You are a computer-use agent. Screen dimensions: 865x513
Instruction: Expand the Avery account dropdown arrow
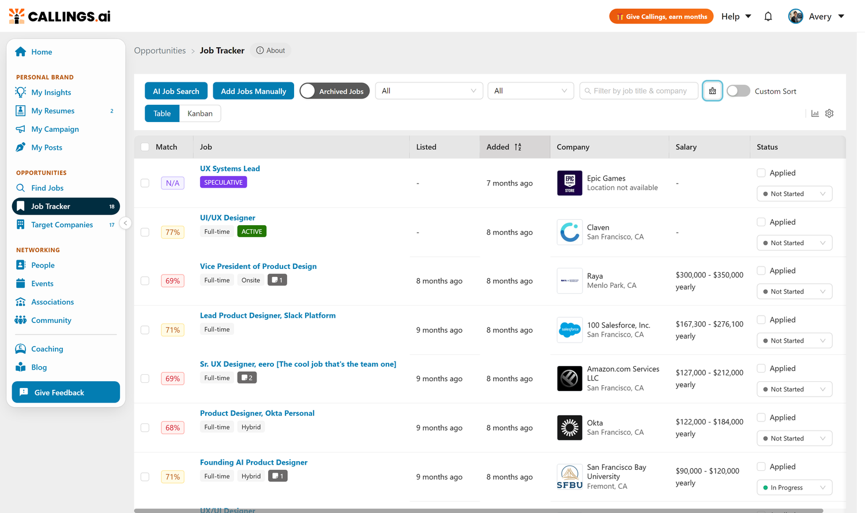point(841,17)
